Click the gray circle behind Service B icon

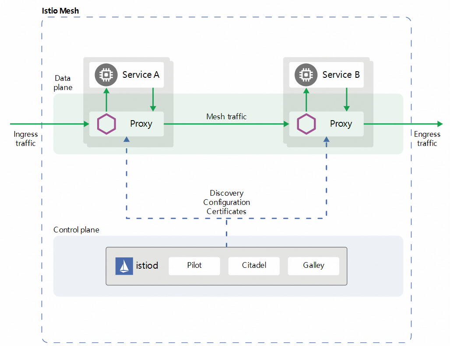click(305, 75)
